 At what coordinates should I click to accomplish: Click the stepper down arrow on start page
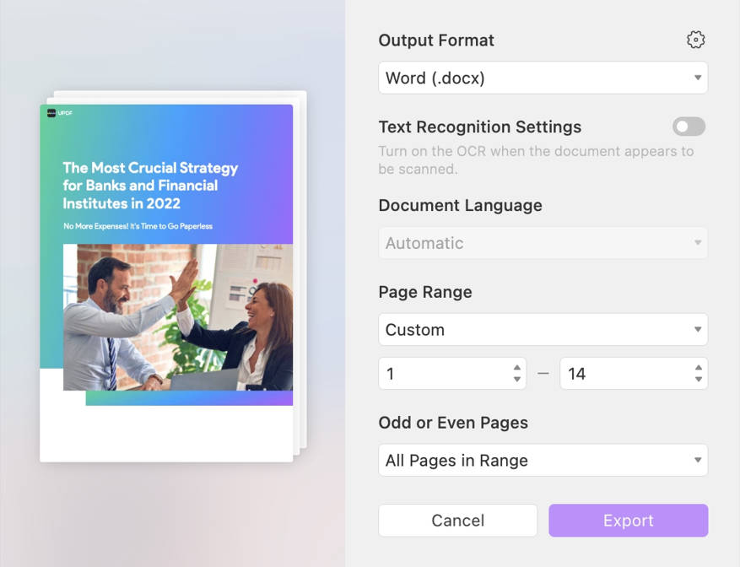pos(516,378)
